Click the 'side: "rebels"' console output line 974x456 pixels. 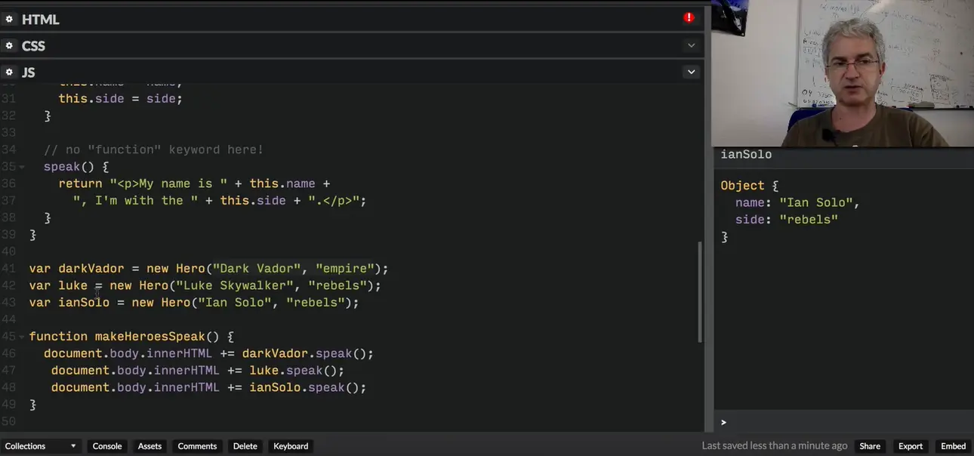[x=787, y=220]
